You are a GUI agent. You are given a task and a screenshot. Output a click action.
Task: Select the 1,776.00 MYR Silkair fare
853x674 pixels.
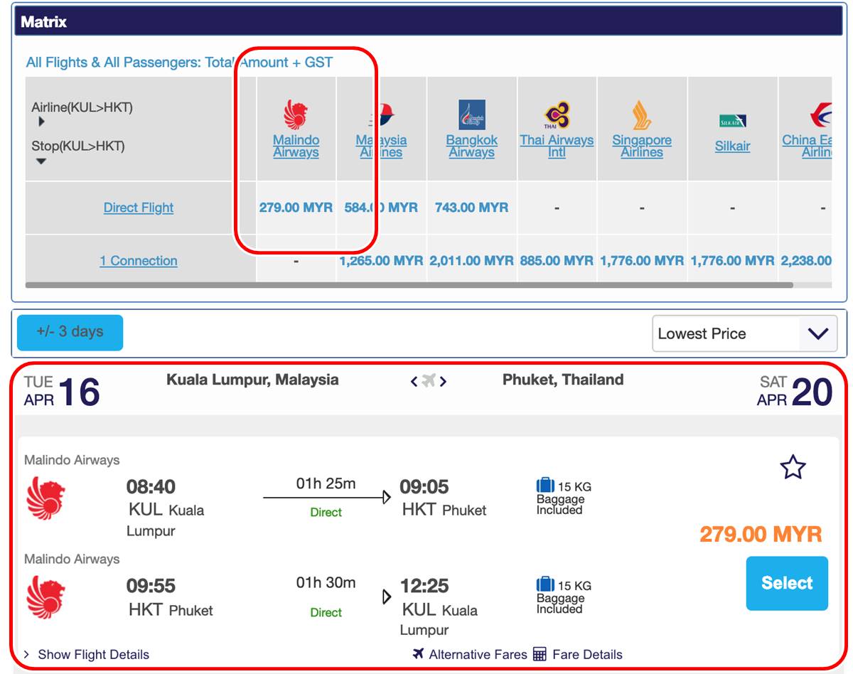pyautogui.click(x=732, y=261)
